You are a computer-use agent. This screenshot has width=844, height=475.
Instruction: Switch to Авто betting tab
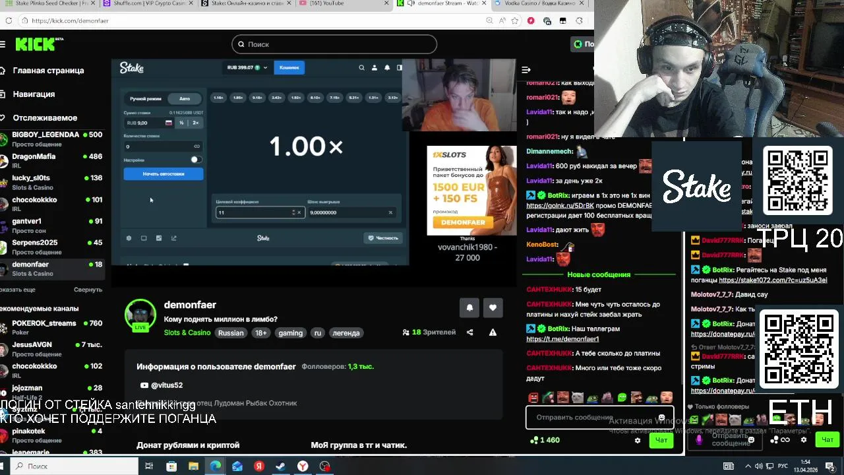[185, 99]
